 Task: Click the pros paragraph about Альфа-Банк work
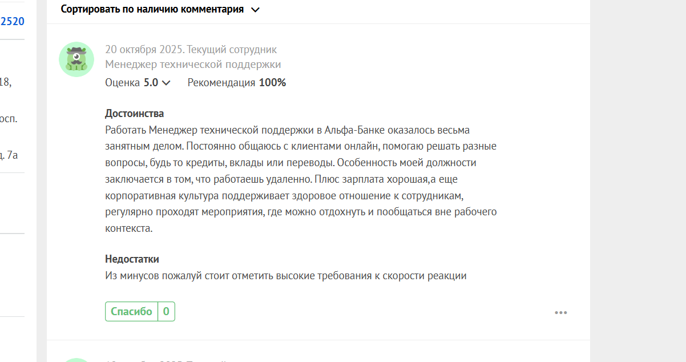point(301,179)
